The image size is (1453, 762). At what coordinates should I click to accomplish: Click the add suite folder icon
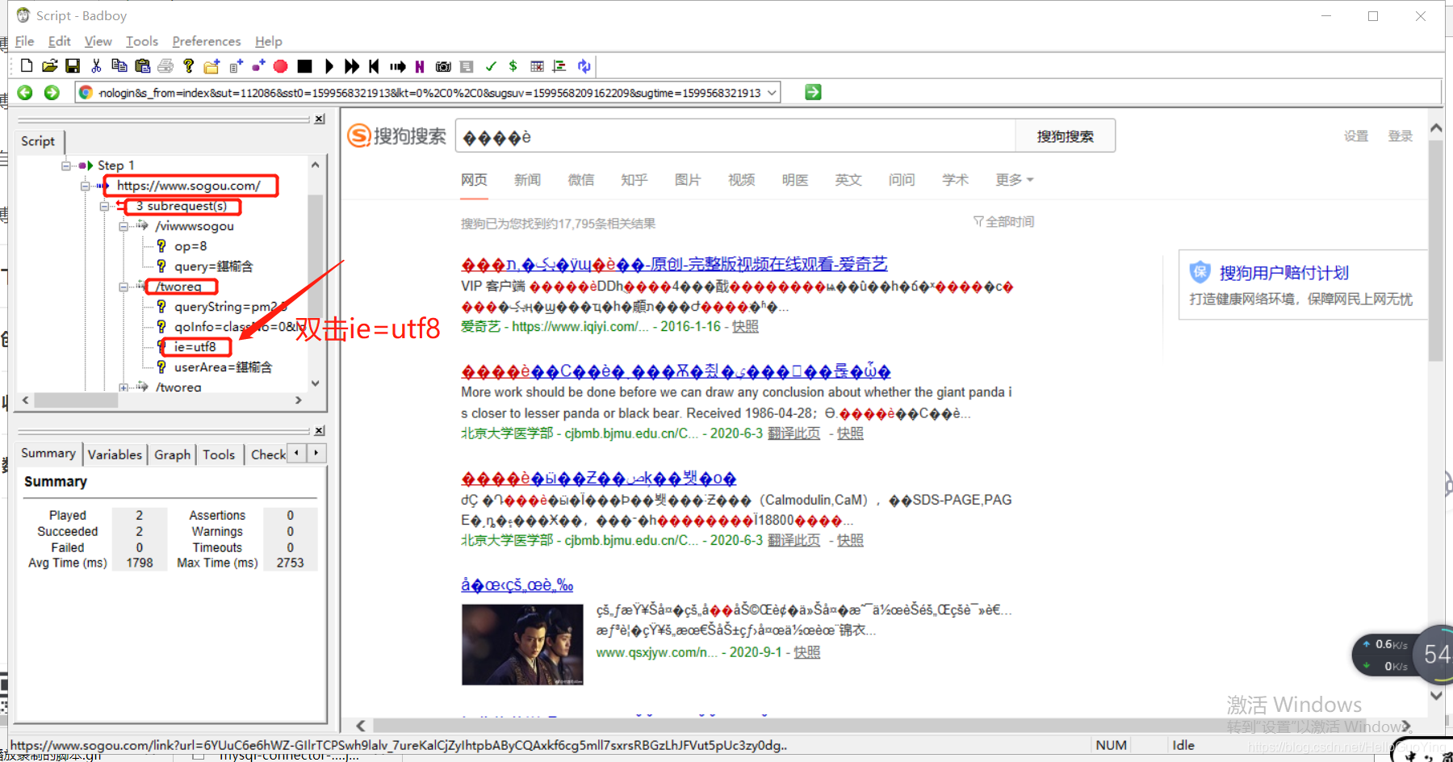click(211, 66)
